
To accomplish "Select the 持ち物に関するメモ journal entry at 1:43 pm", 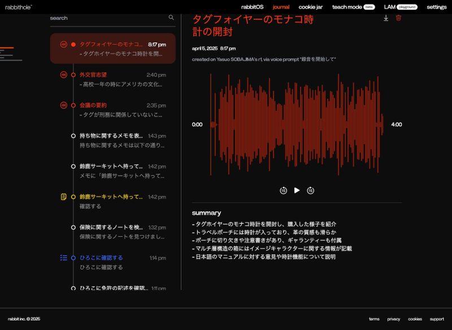I will pos(119,140).
